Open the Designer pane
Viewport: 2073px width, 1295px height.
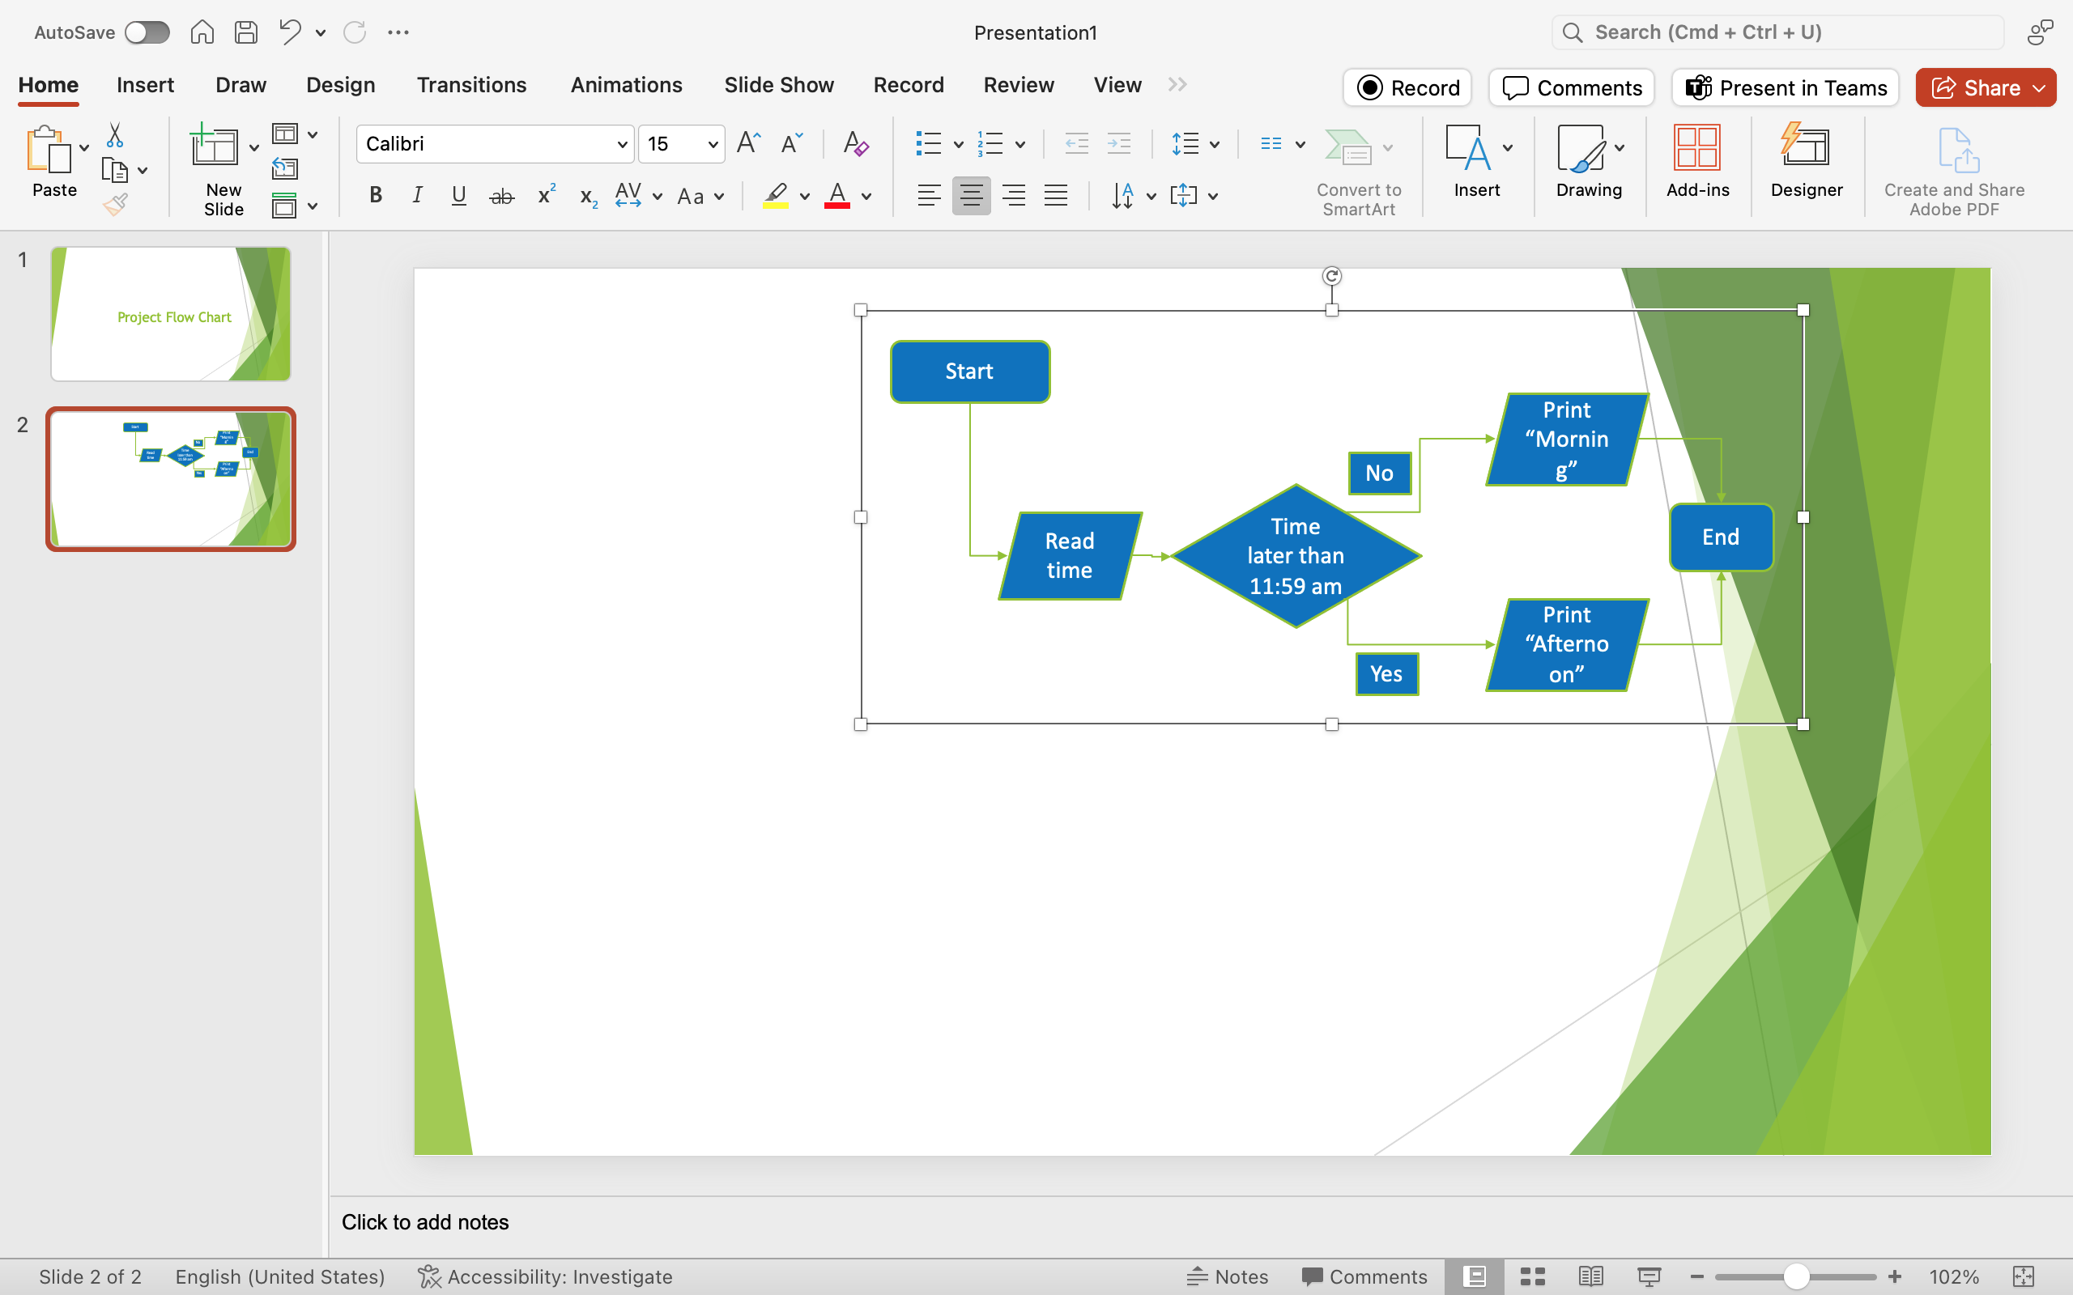tap(1806, 162)
